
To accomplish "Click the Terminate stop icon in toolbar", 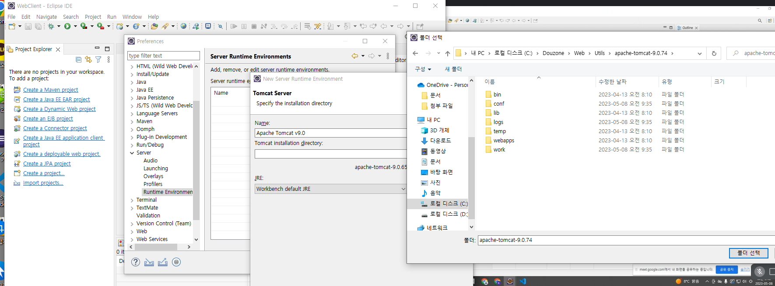I will point(254,26).
